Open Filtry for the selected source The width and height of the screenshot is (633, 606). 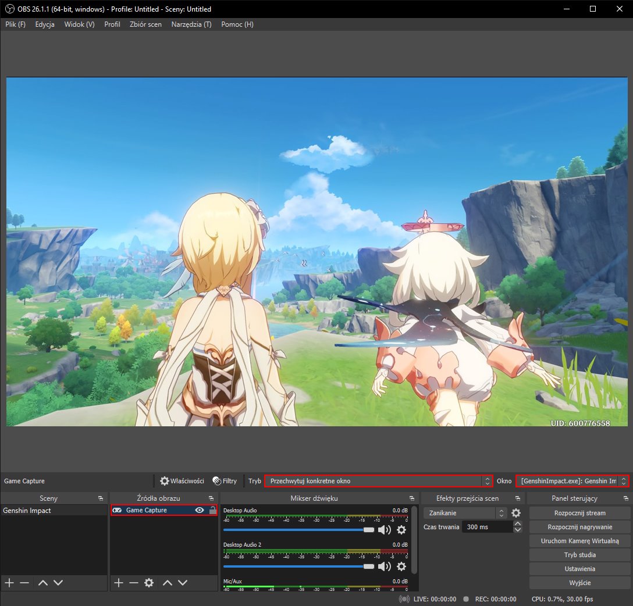click(x=225, y=481)
